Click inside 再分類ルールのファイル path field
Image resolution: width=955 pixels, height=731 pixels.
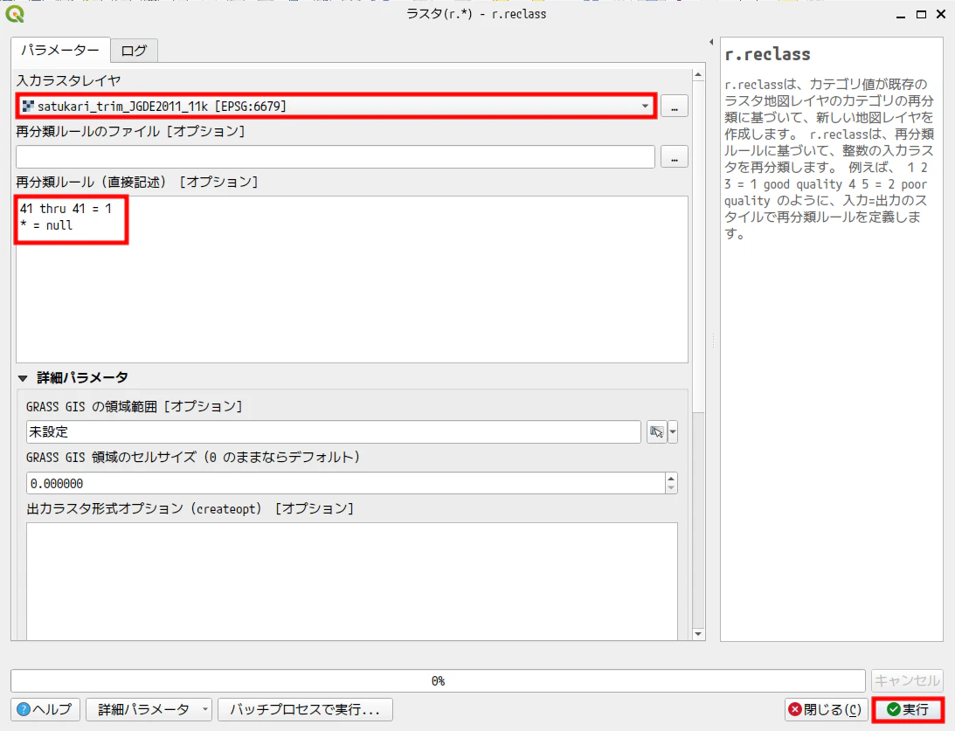(335, 157)
